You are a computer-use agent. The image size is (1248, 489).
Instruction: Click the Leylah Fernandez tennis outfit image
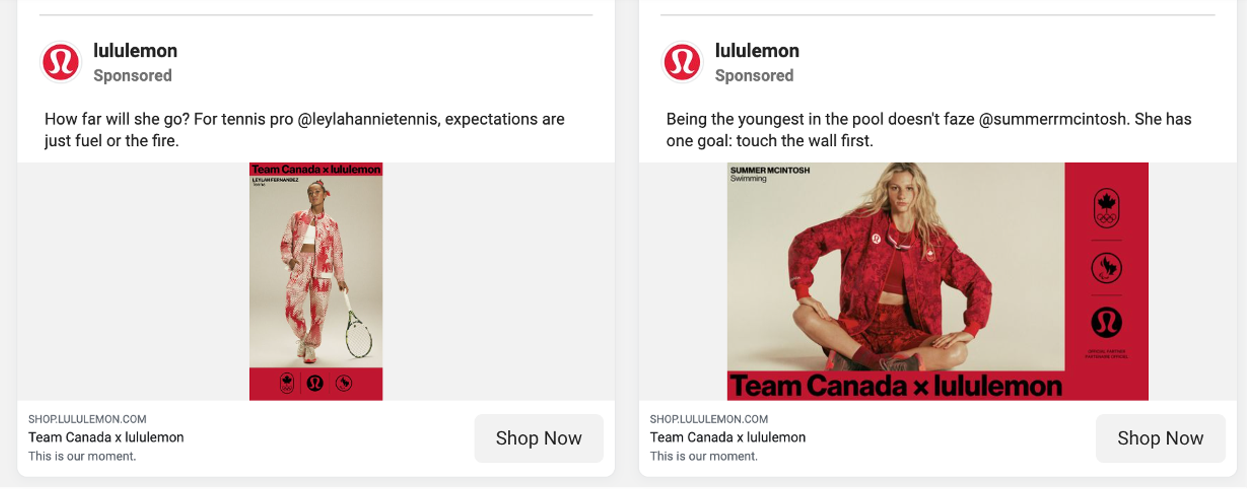click(315, 281)
